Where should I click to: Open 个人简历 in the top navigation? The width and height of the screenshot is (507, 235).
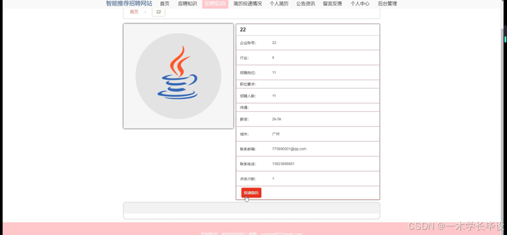(279, 4)
